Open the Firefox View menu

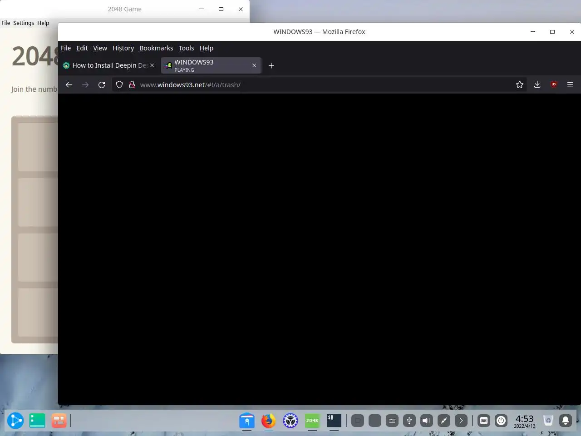click(100, 48)
